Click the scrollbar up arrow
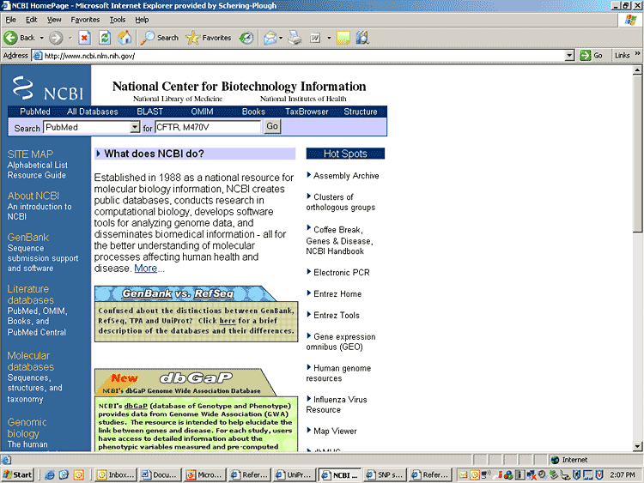 click(x=637, y=70)
